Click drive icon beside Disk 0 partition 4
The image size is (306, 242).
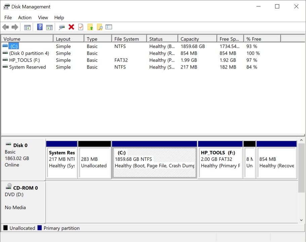5,53
